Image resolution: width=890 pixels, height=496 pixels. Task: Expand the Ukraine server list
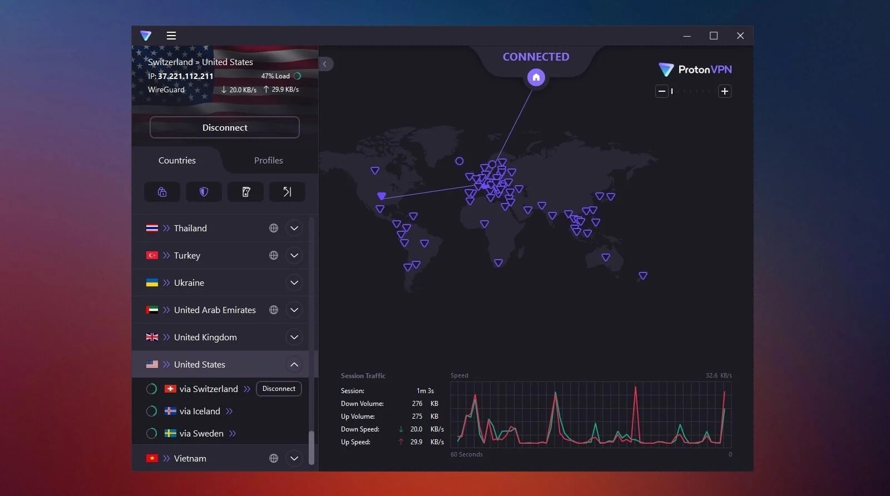pos(294,282)
